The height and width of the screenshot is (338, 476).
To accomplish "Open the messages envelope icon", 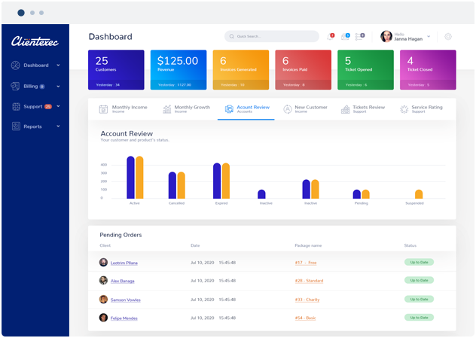I will (x=345, y=37).
